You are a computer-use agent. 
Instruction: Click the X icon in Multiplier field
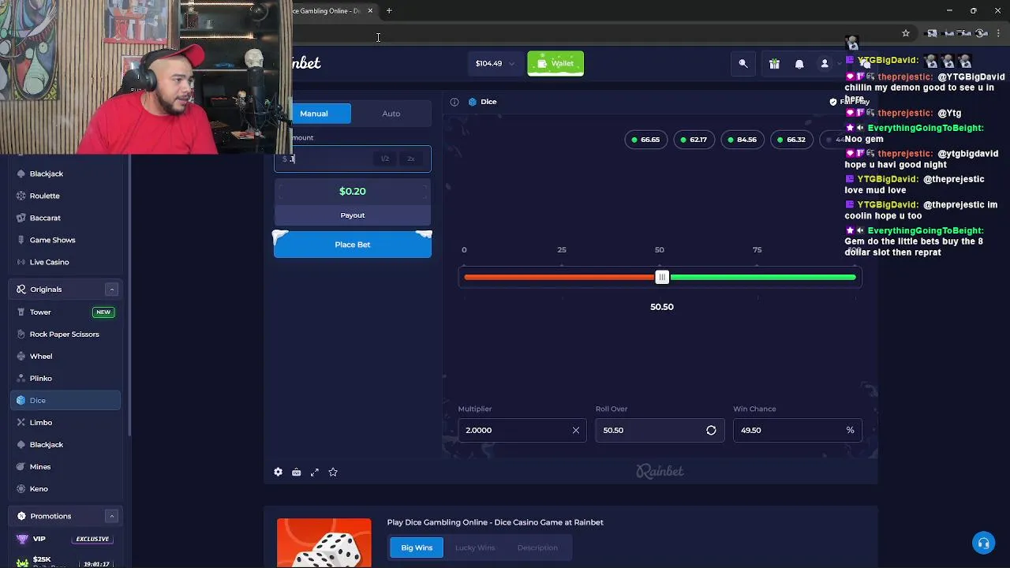[x=575, y=430]
